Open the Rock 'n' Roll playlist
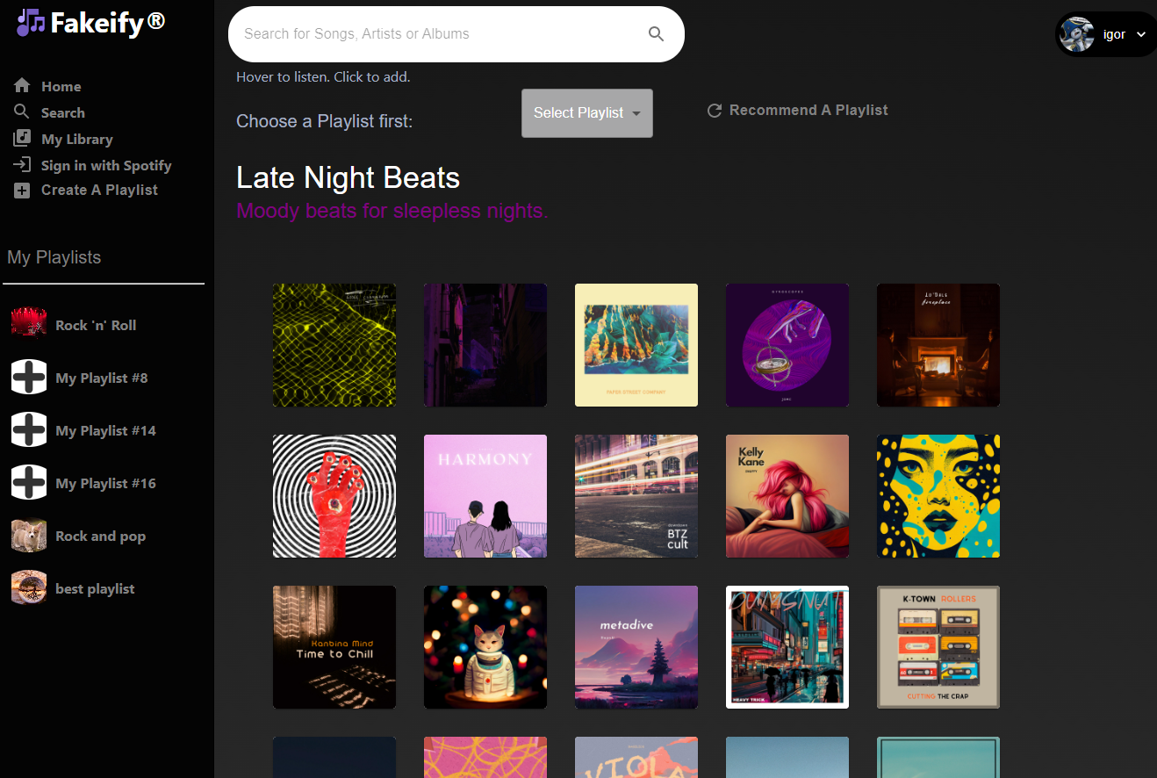This screenshot has width=1157, height=778. click(96, 325)
